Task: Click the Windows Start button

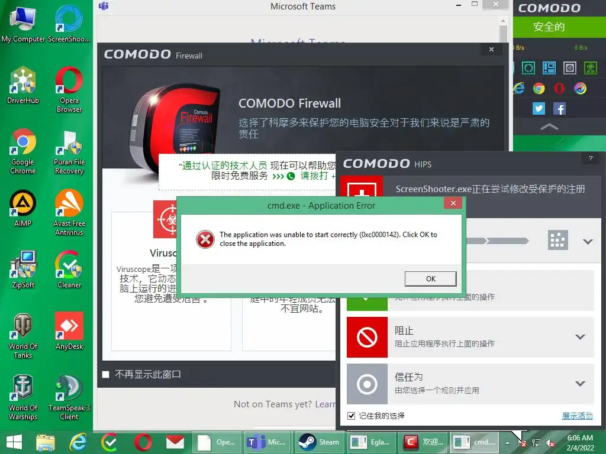Action: (14, 442)
